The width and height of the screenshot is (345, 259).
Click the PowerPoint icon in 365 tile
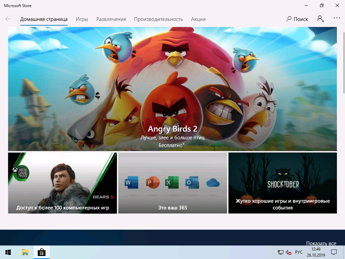click(x=153, y=182)
